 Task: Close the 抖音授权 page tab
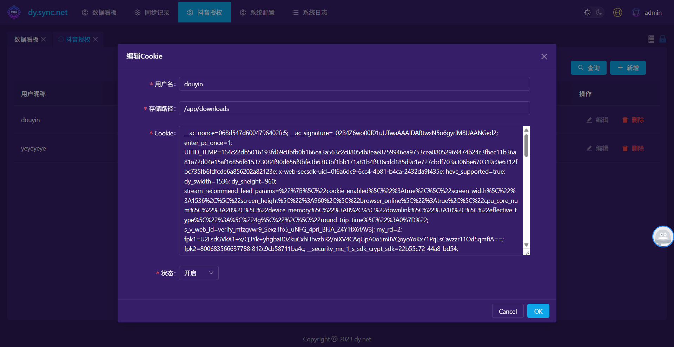point(95,39)
